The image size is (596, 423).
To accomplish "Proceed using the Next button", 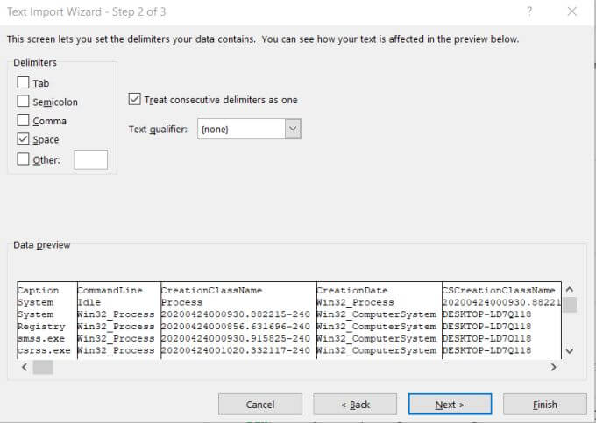I will (450, 404).
